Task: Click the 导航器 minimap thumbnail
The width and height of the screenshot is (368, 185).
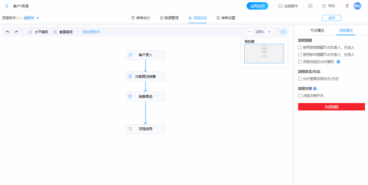Action: pyautogui.click(x=264, y=53)
